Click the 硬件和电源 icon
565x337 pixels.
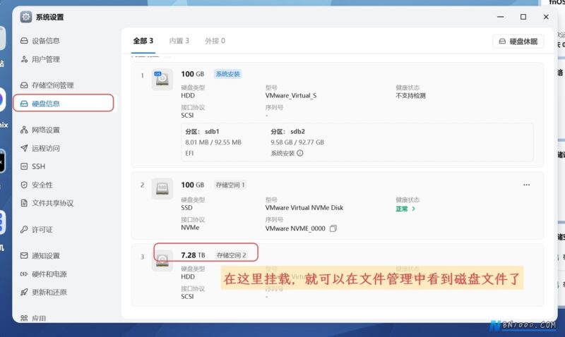[x=24, y=274]
